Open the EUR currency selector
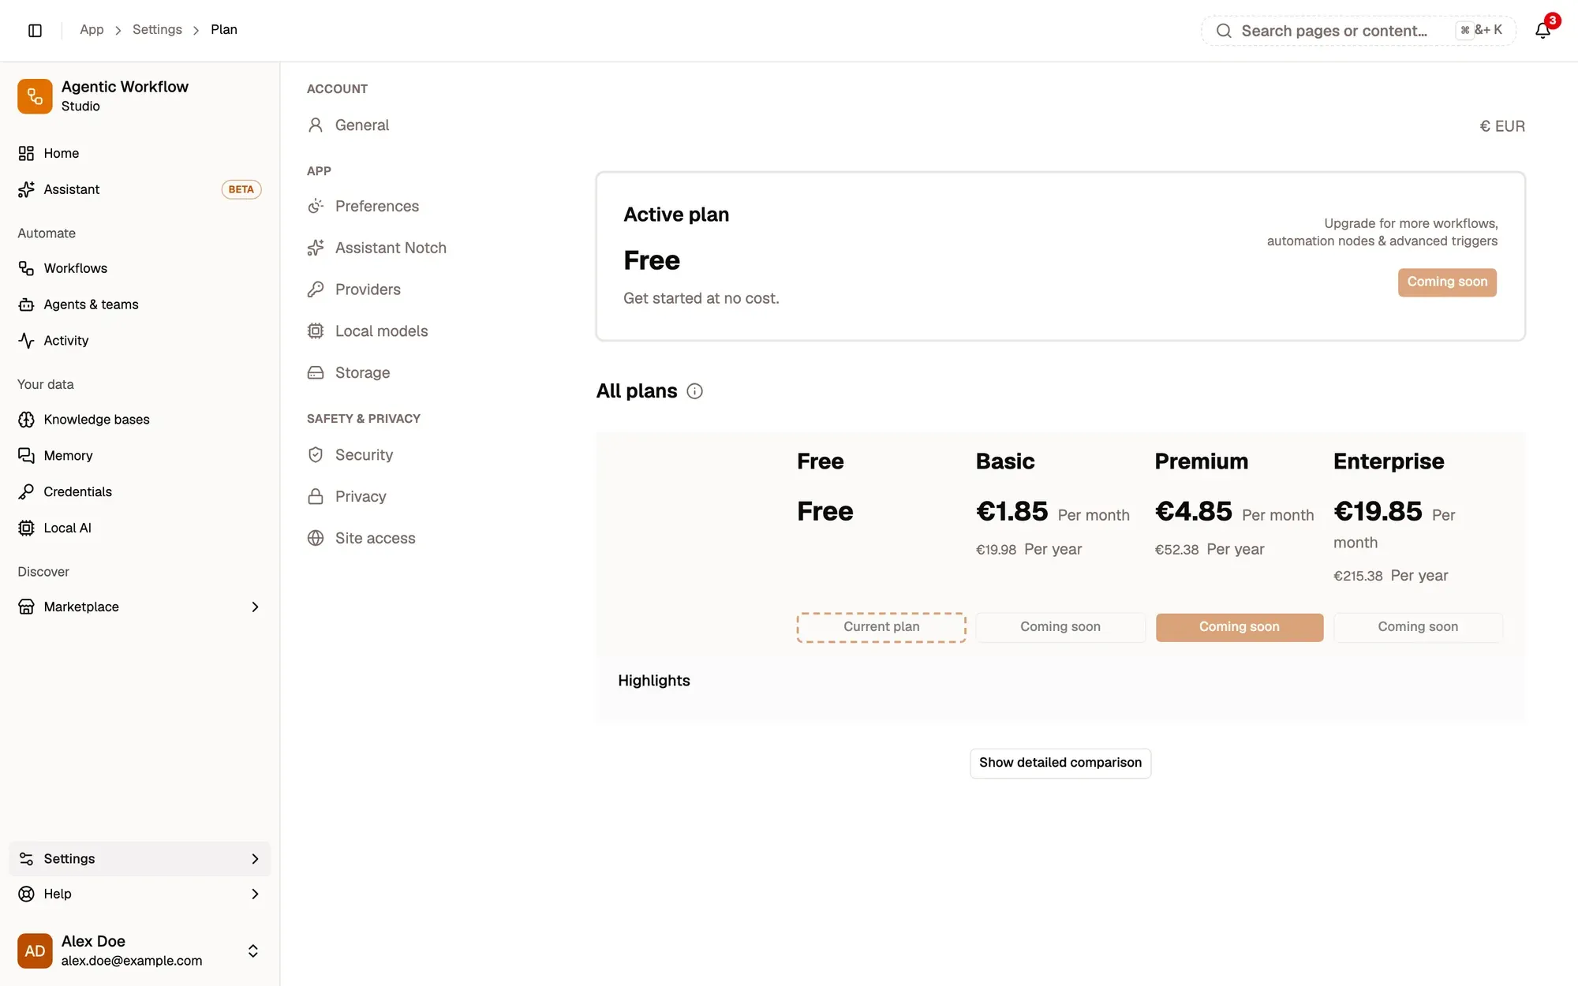Image resolution: width=1578 pixels, height=986 pixels. click(x=1501, y=126)
